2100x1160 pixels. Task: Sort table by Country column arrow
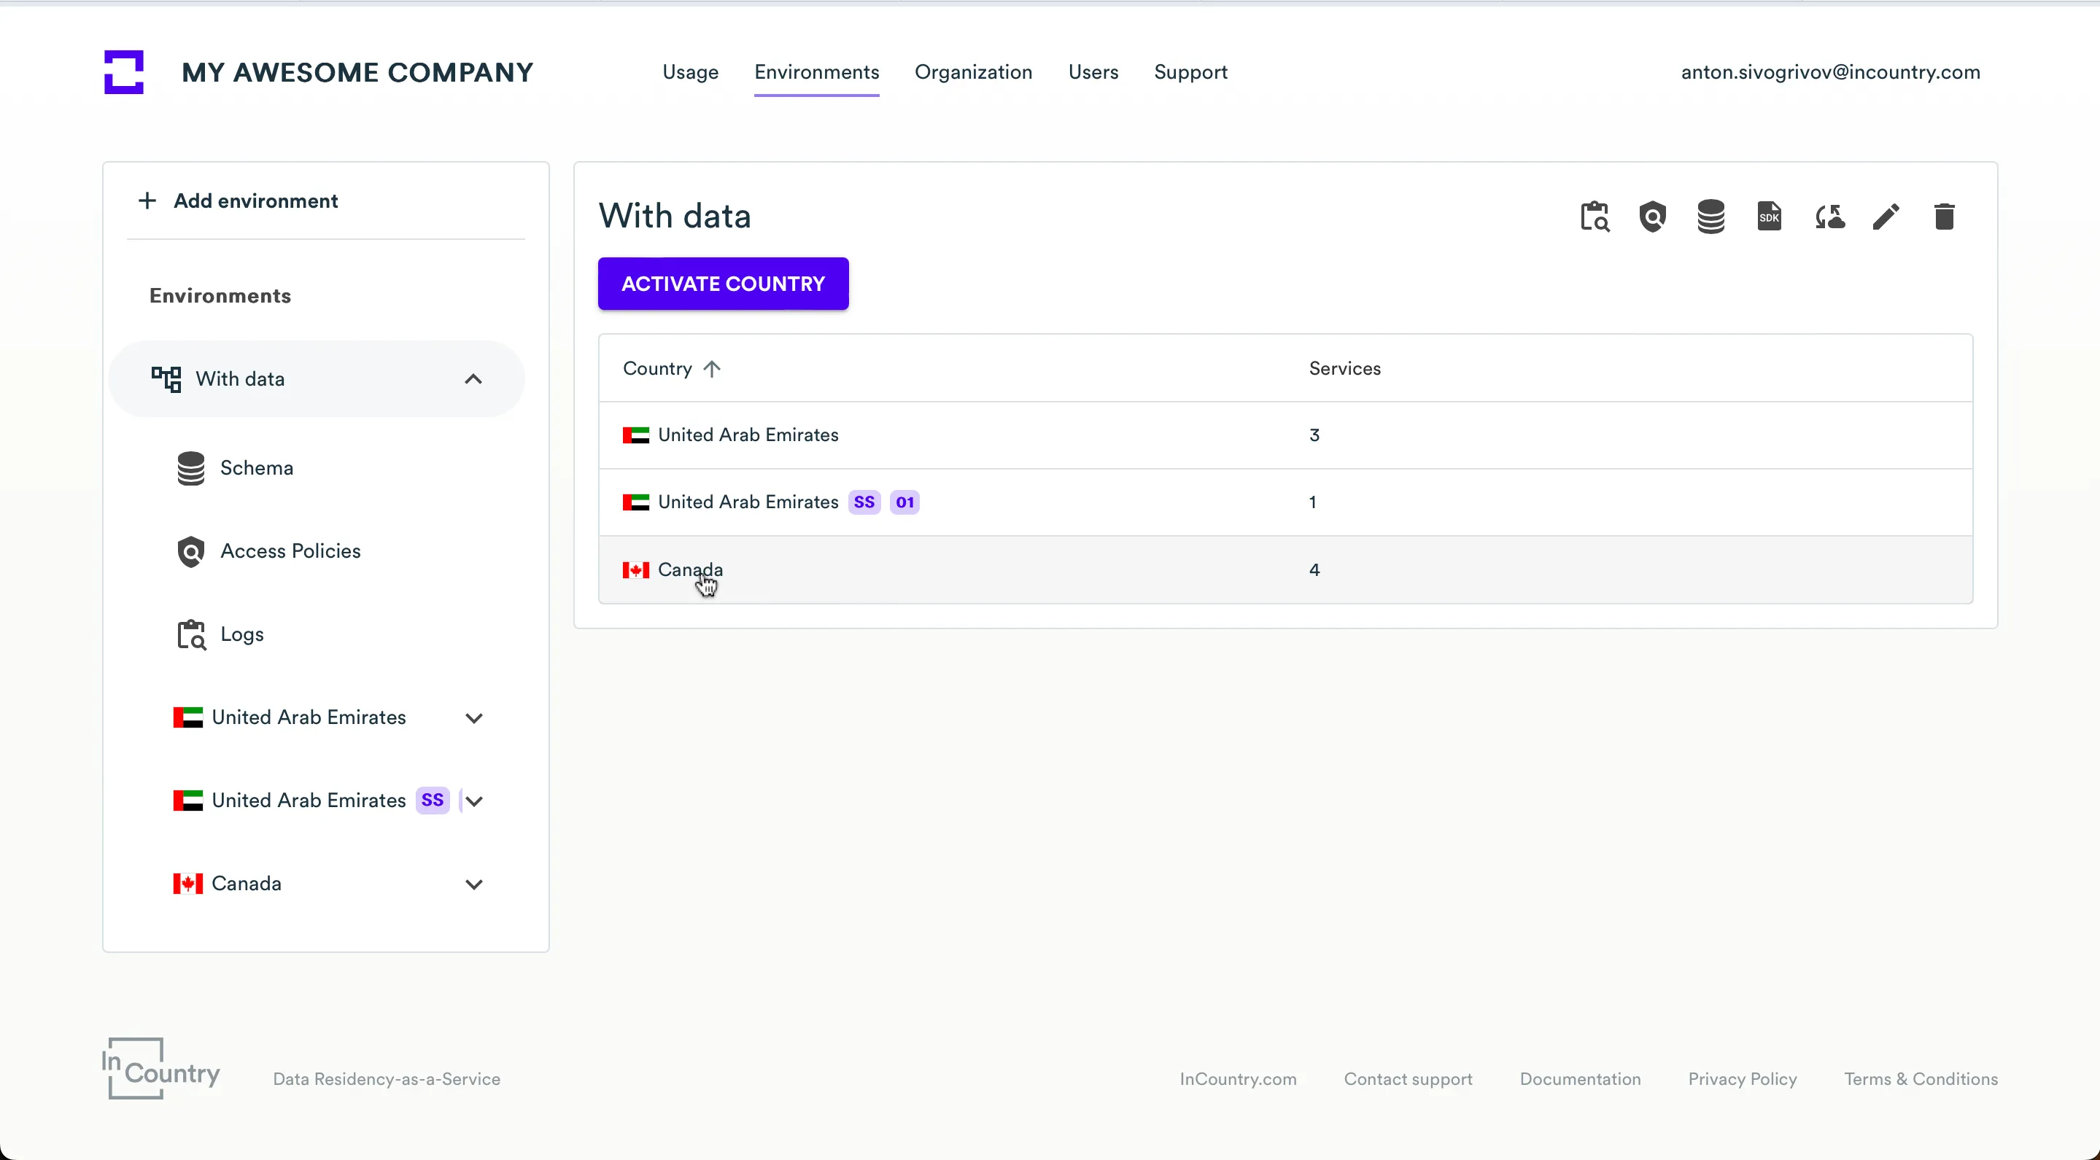click(712, 369)
